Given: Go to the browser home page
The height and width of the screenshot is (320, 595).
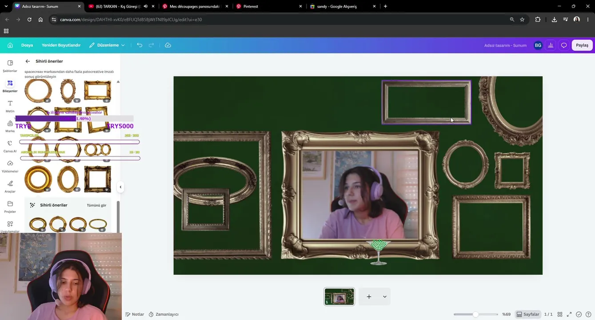Looking at the screenshot, I should click(40, 20).
